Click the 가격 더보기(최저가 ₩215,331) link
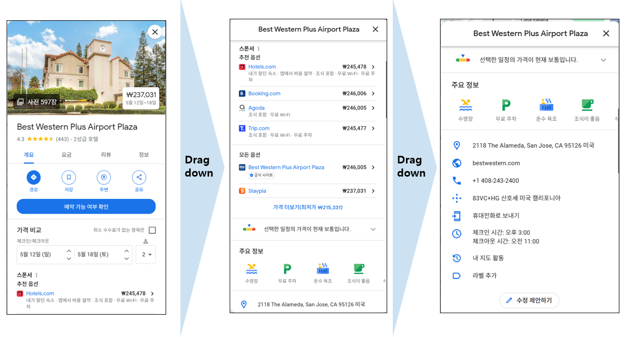This screenshot has height=337, width=626. [x=307, y=207]
